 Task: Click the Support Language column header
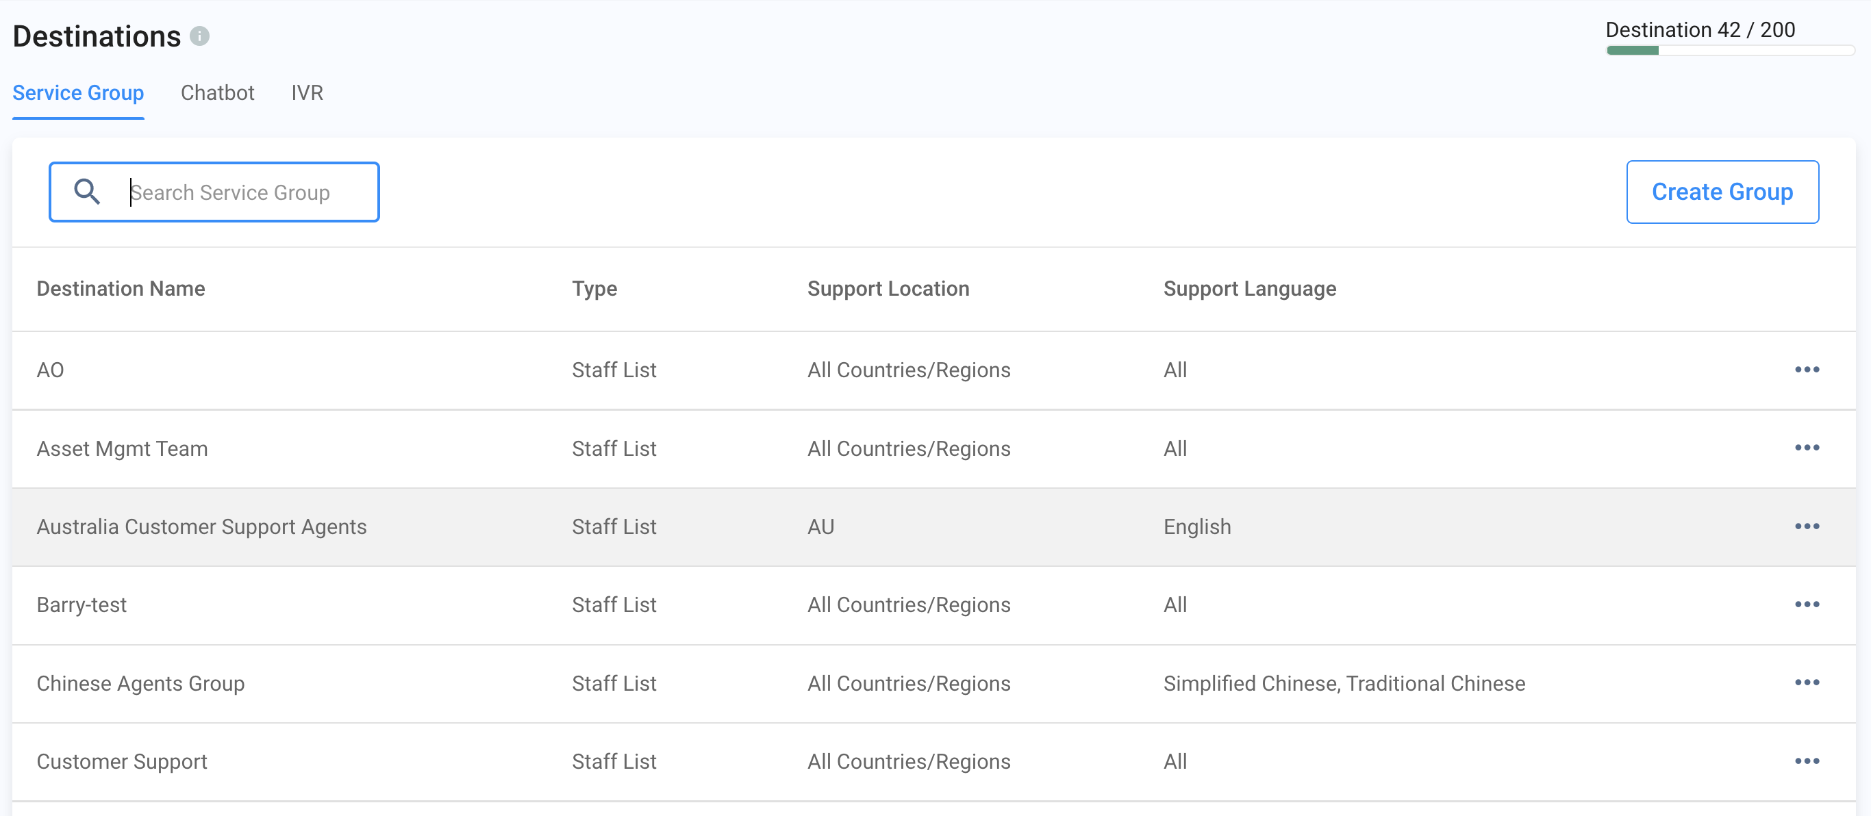pos(1249,289)
